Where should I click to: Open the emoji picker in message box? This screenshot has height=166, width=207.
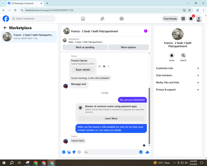click(141, 152)
